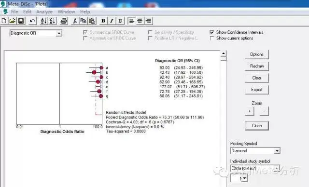This screenshot has width=309, height=187.
Task: Open the Window menu
Action: point(67,12)
